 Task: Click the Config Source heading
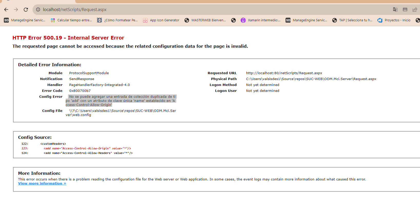pos(35,137)
